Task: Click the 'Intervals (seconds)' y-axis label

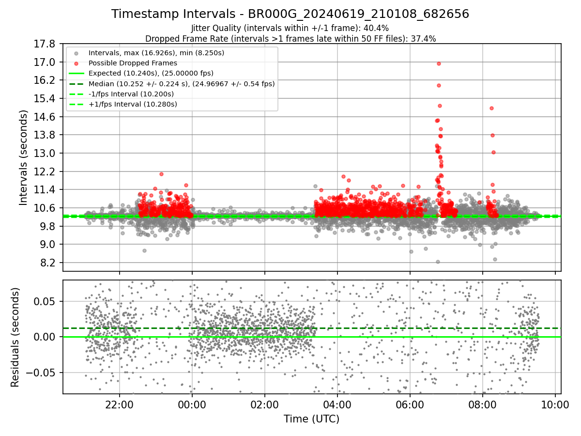Action: [24, 157]
